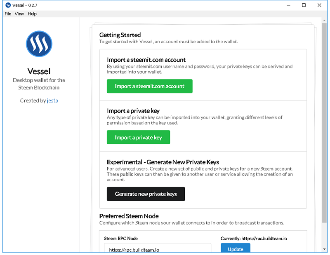This screenshot has height=255, width=330.
Task: Click the green Import a private key button
Action: tap(138, 137)
